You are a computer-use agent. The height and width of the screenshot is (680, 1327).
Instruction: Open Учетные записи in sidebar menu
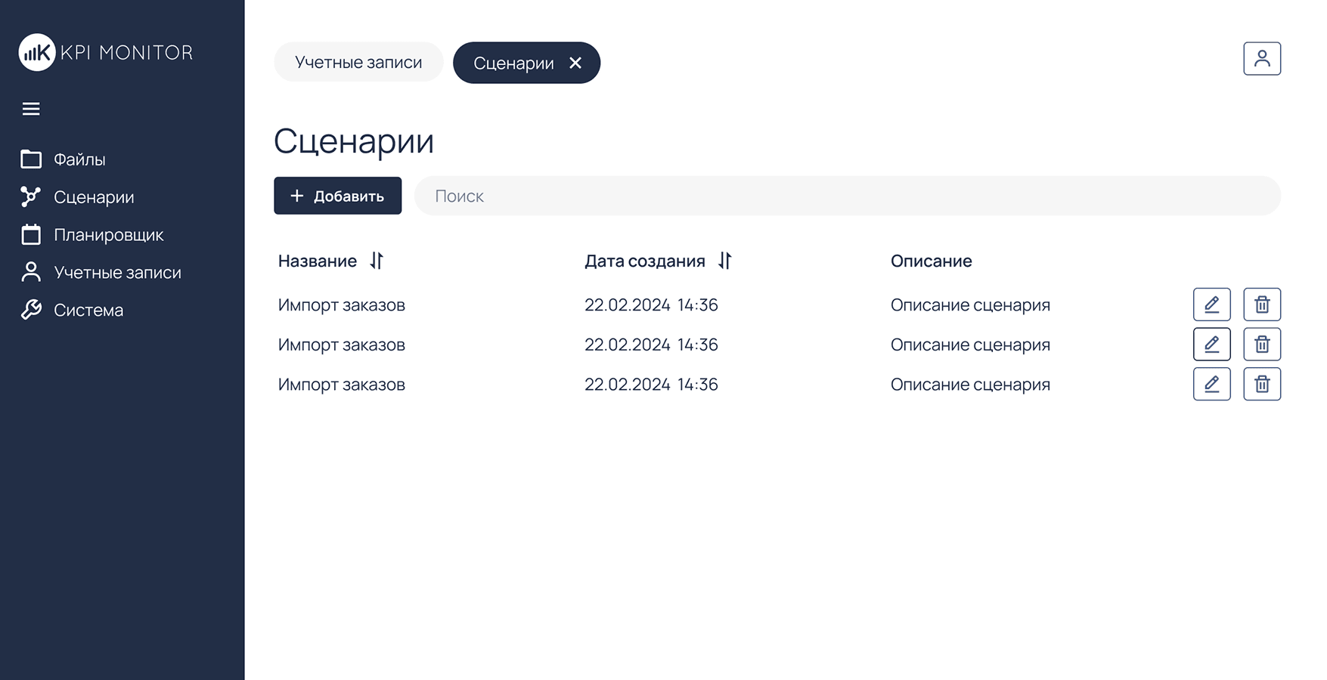click(117, 272)
